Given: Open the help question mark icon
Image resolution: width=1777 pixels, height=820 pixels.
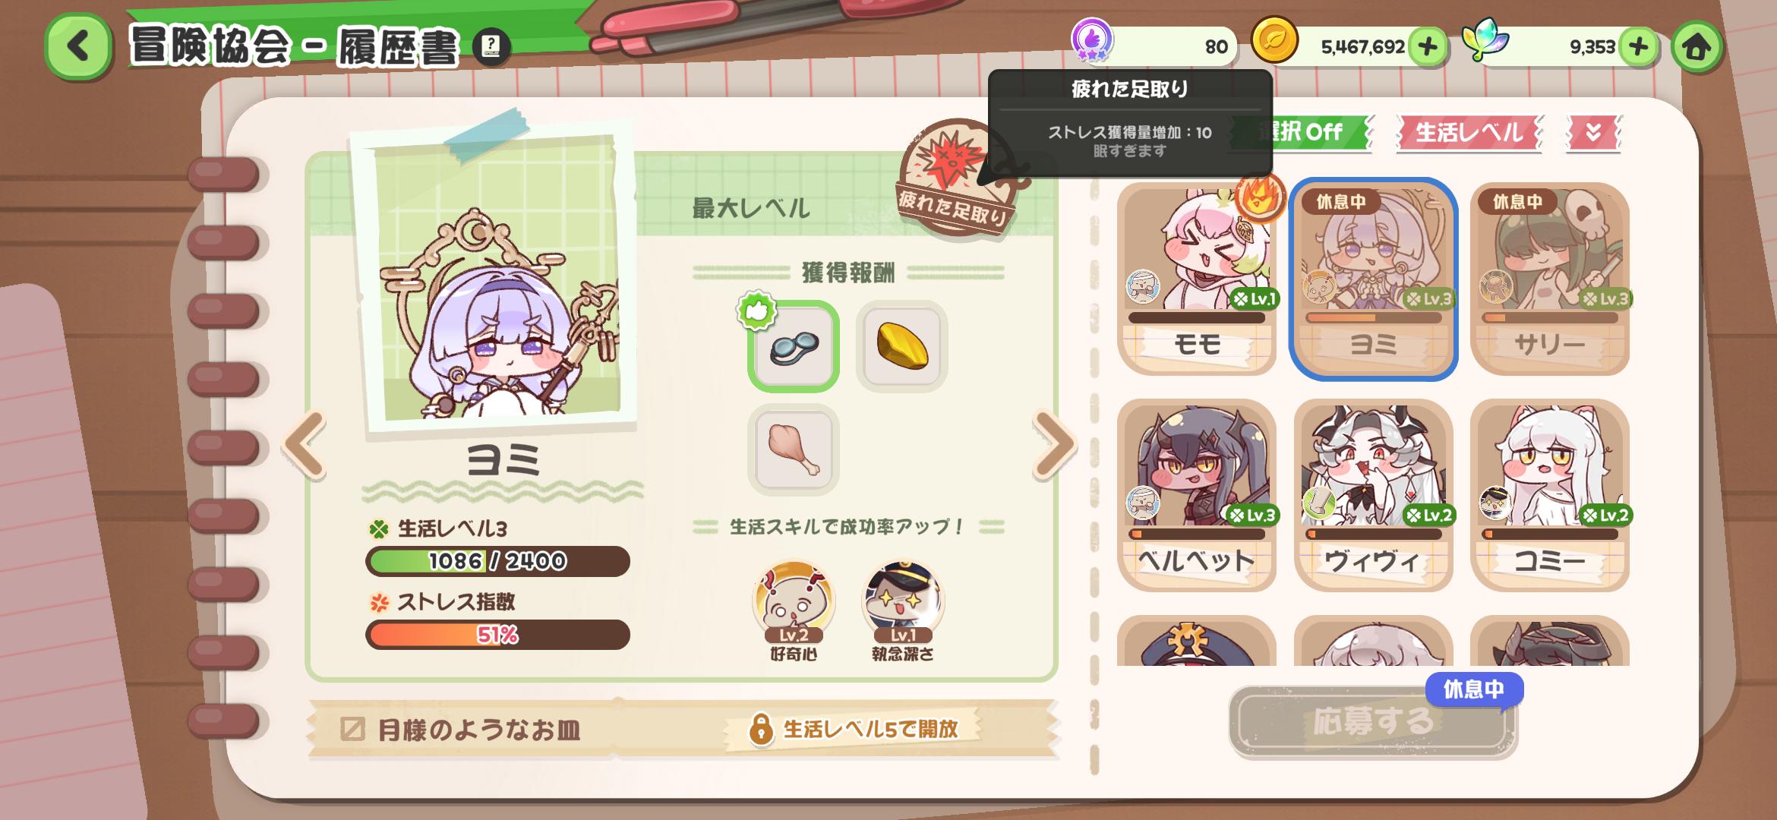Looking at the screenshot, I should click(491, 47).
